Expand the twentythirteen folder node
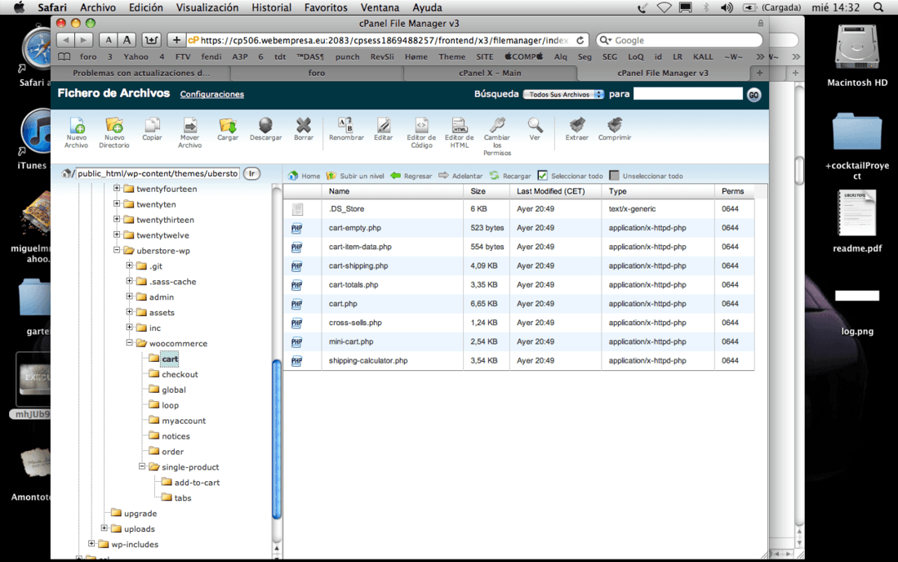898x562 pixels. click(x=116, y=219)
